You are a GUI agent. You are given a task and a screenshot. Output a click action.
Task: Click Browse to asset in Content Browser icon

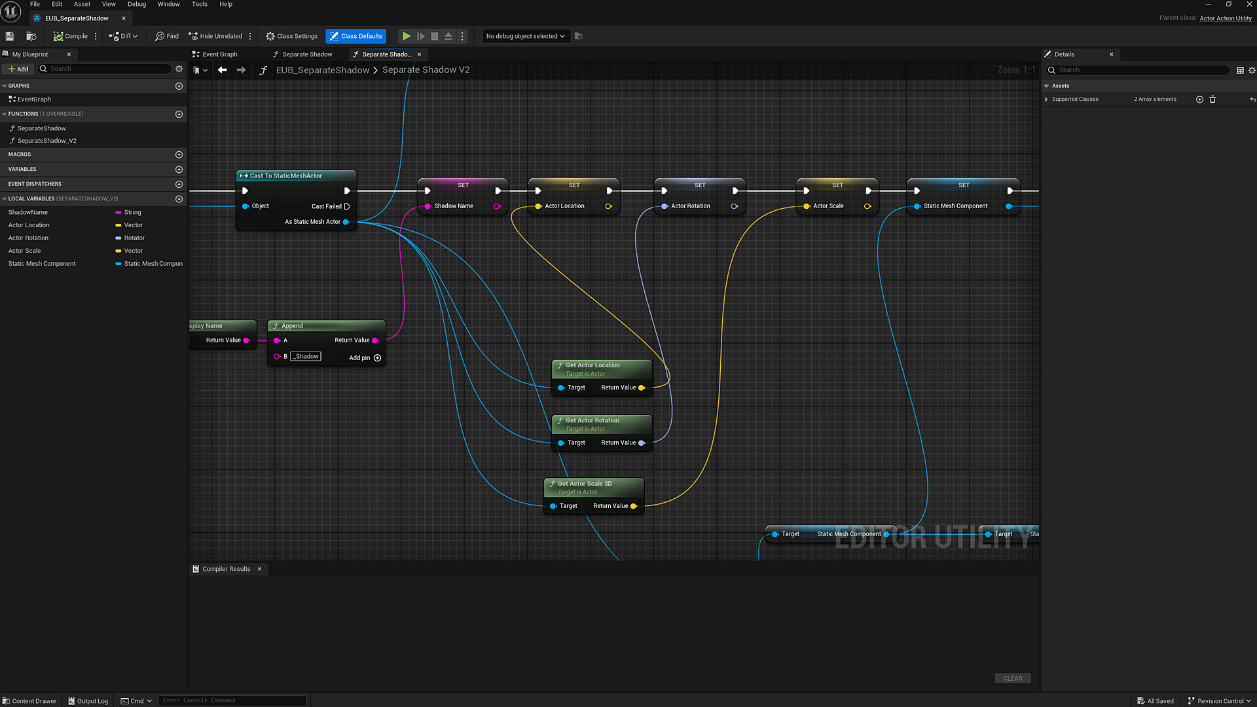31,36
